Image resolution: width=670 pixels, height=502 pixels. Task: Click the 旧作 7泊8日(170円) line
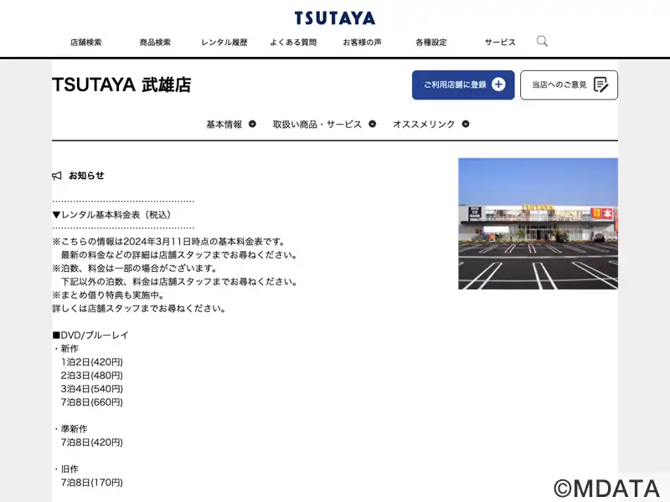[x=92, y=483]
